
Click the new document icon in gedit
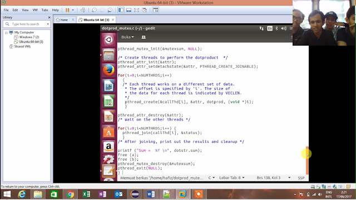[x=144, y=37]
